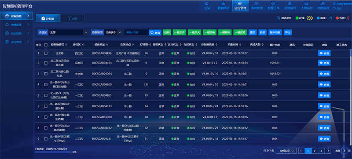This screenshot has width=352, height=159.
Task: Go to page 2
Action: (315, 151)
